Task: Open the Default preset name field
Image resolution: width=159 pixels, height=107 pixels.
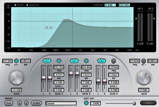Action: pos(61,103)
